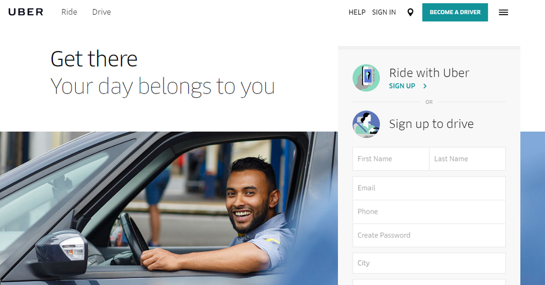This screenshot has height=285, width=545.
Task: Open the location pin icon
Action: (410, 13)
